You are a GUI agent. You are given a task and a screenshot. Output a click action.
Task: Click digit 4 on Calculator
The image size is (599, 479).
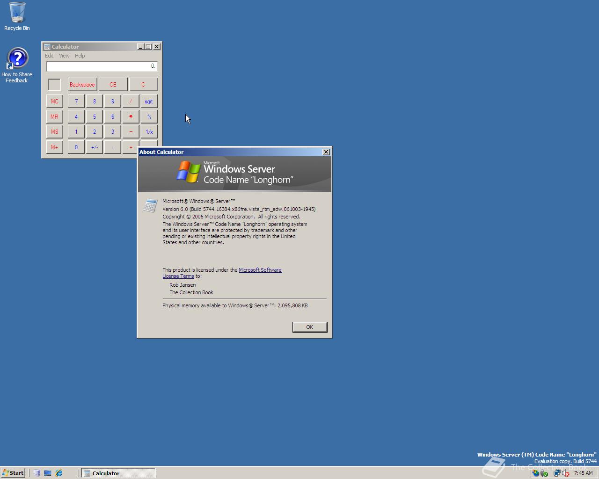[x=76, y=117]
